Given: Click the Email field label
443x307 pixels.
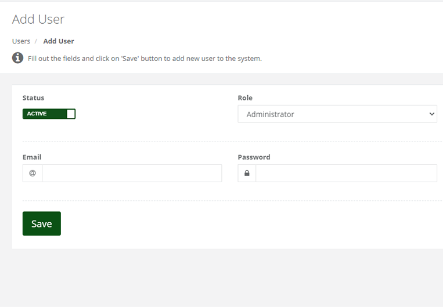Looking at the screenshot, I should (x=32, y=157).
